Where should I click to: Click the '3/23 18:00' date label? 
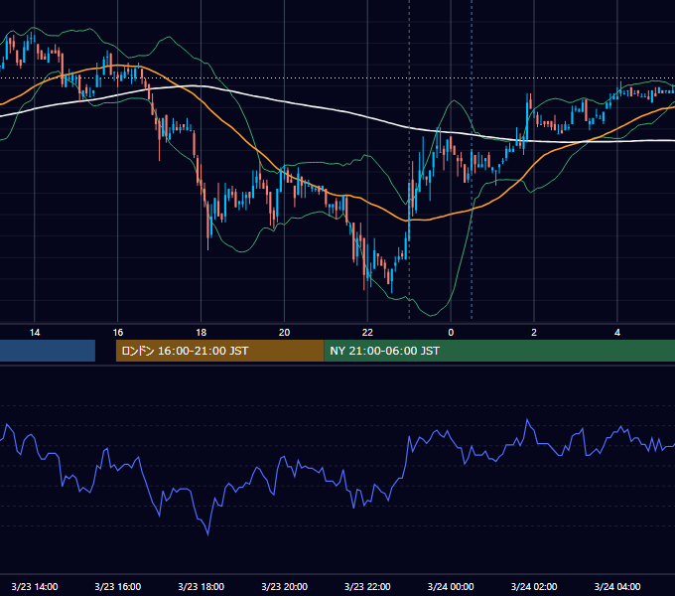202,586
